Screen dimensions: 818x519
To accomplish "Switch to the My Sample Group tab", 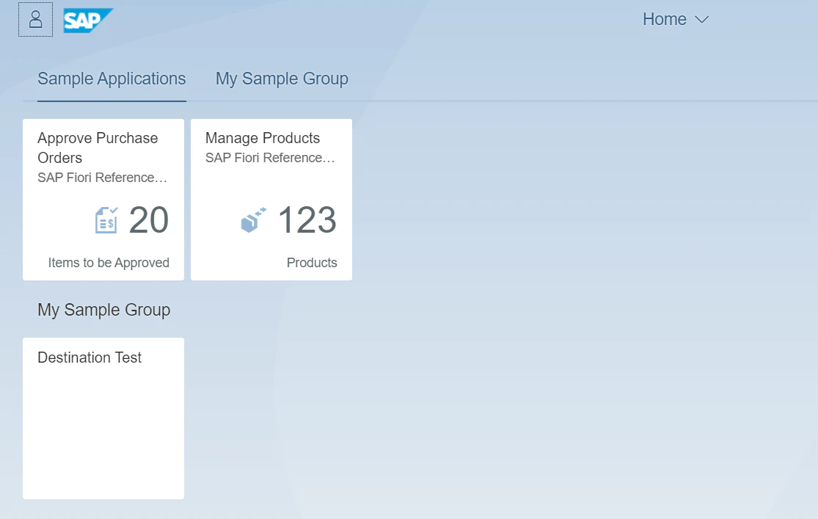I will (282, 79).
